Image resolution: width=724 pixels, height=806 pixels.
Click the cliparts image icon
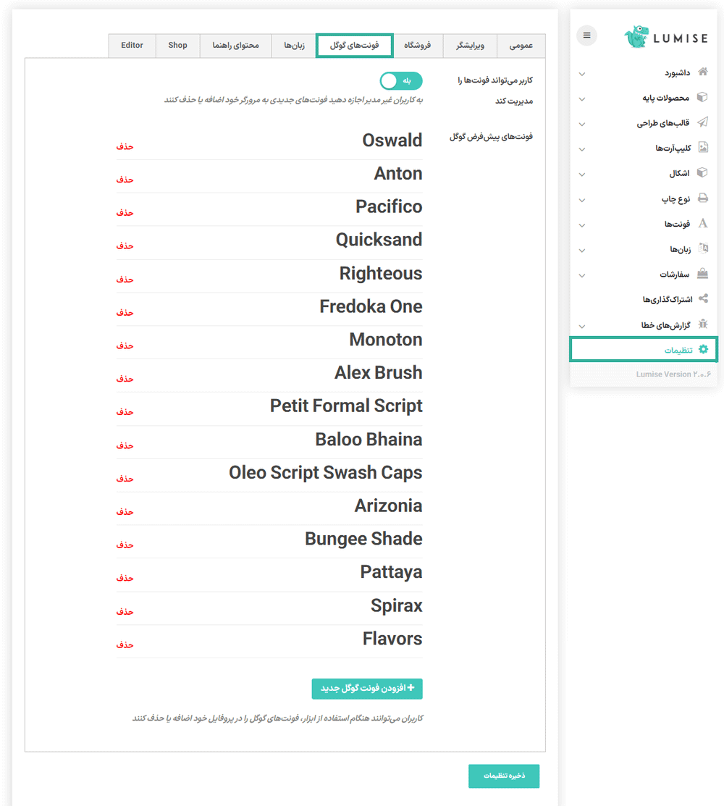coord(702,148)
